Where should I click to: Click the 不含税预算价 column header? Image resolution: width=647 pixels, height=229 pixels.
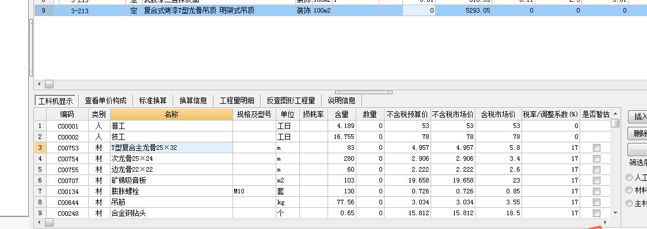point(408,114)
